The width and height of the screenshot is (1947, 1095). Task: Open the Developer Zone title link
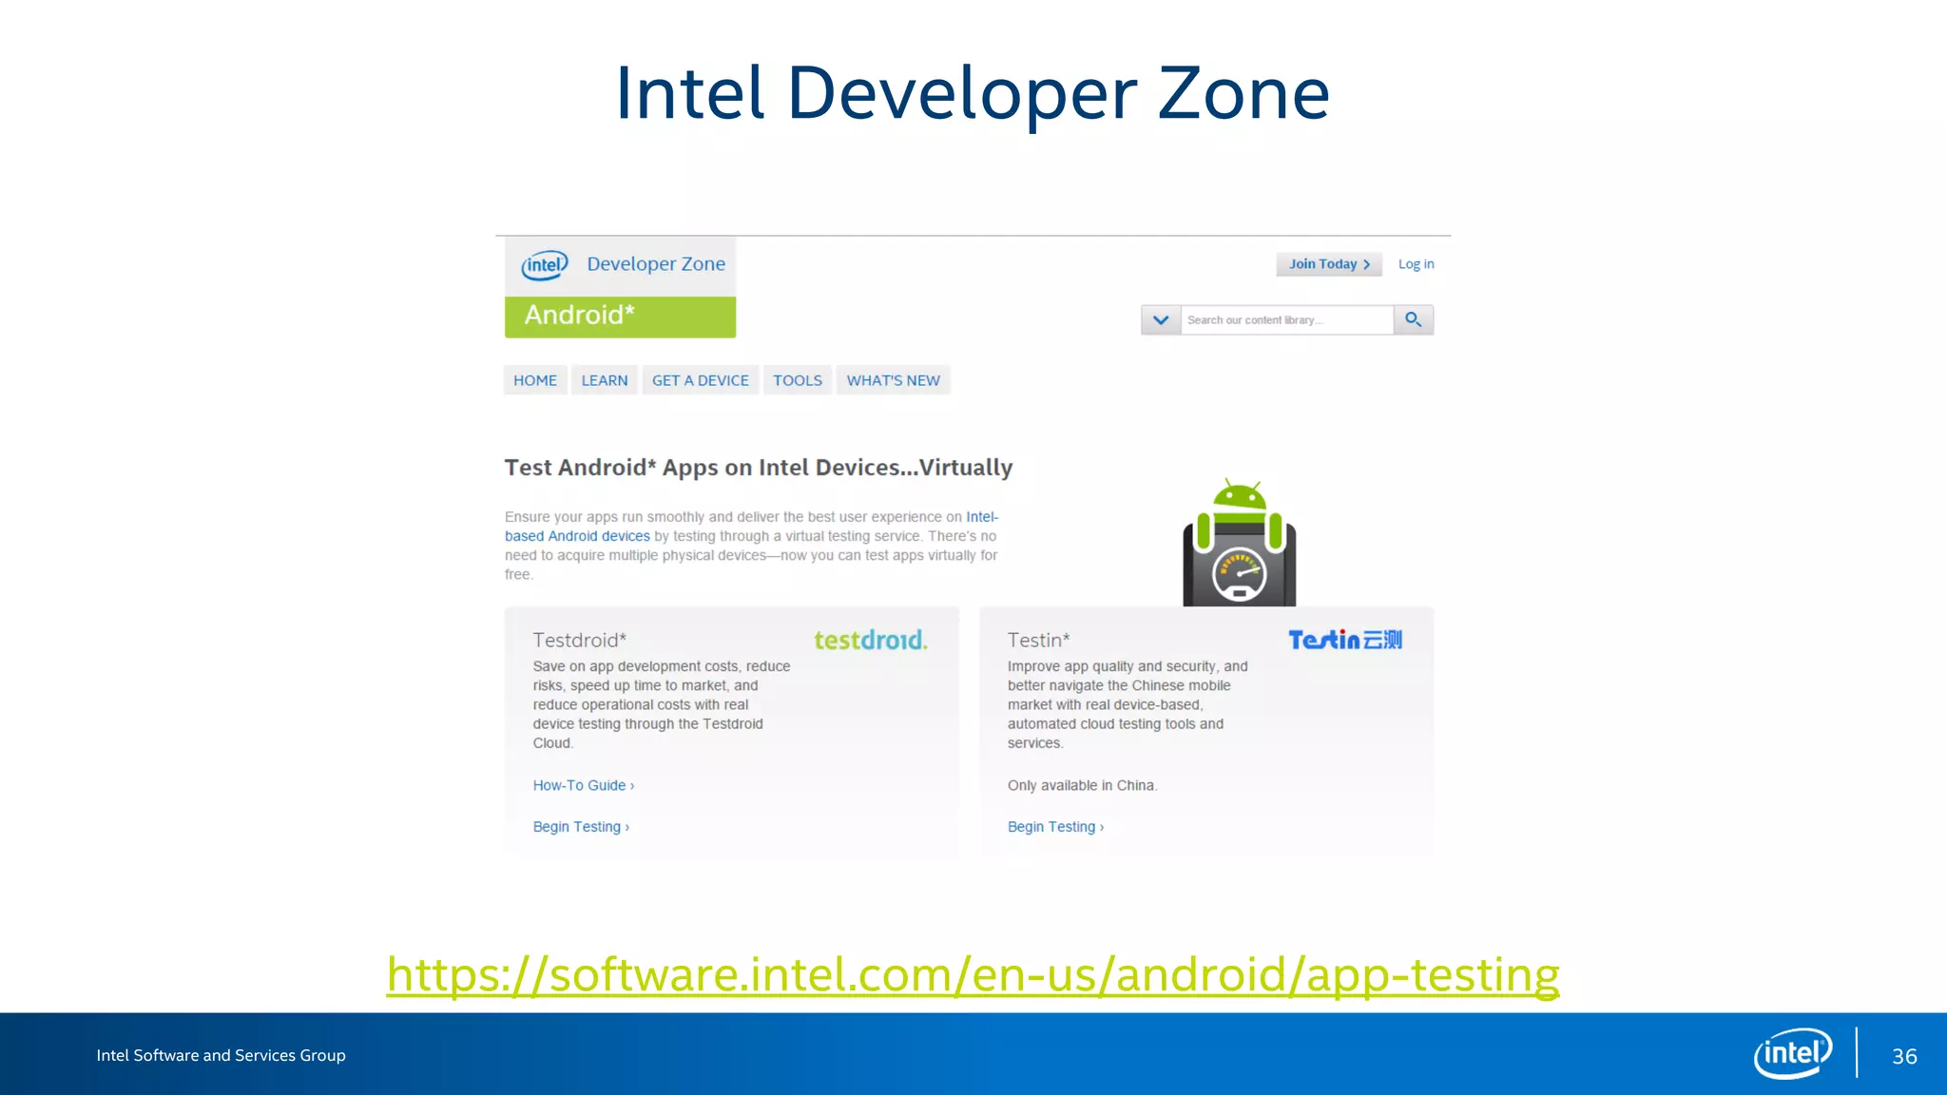pyautogui.click(x=656, y=264)
